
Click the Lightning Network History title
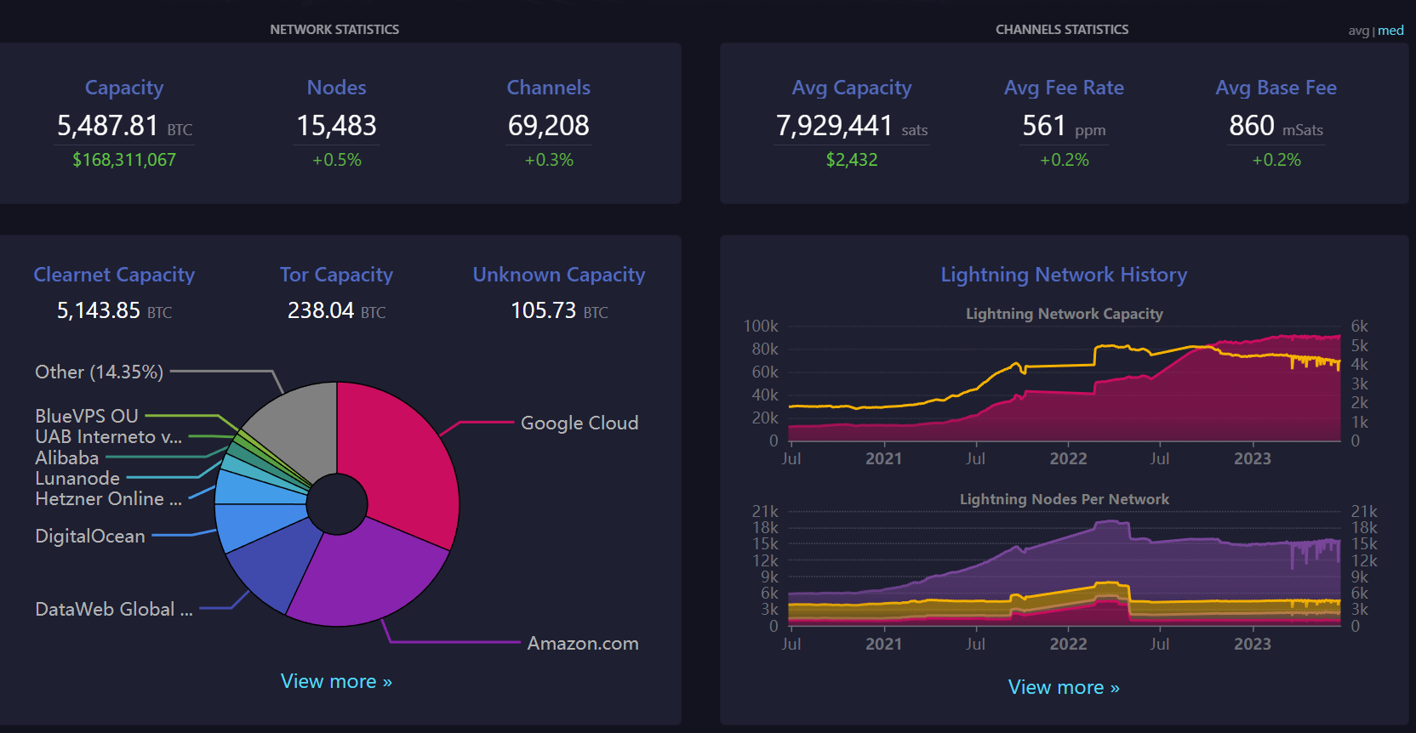coord(1063,275)
